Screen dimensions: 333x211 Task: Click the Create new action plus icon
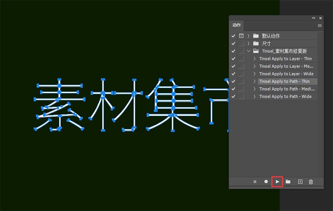point(300,182)
